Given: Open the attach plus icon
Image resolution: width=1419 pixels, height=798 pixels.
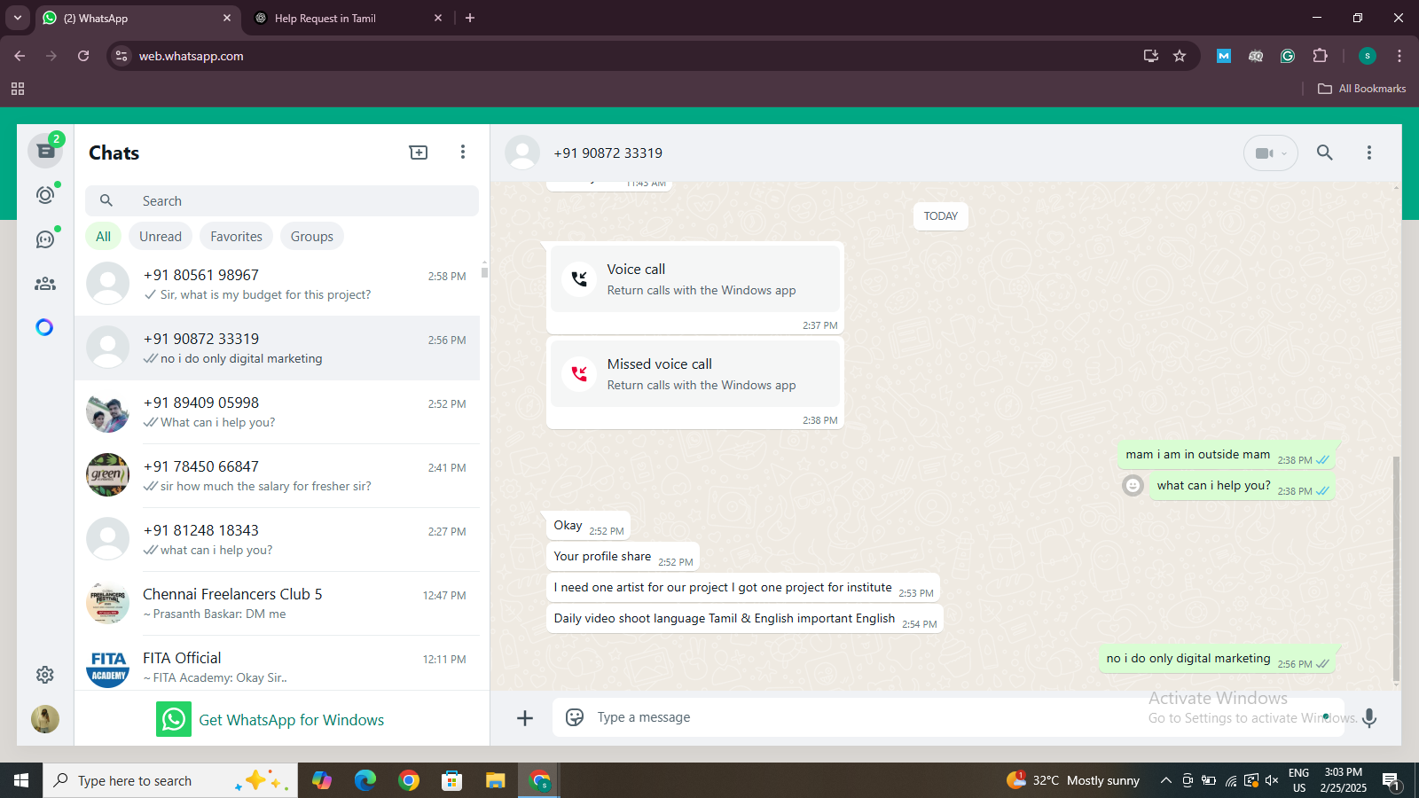Looking at the screenshot, I should pyautogui.click(x=525, y=717).
